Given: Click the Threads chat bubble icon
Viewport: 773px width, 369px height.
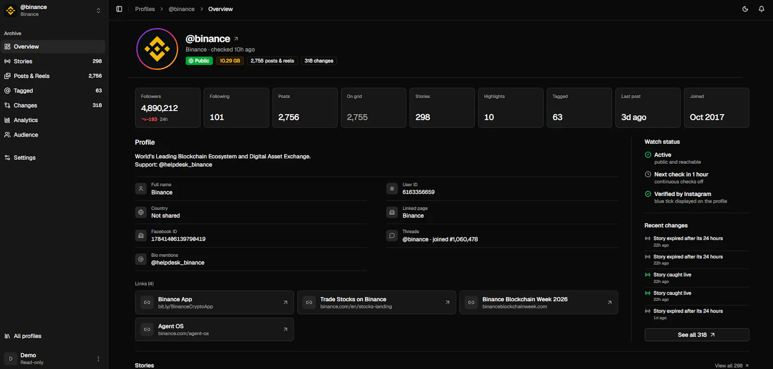Looking at the screenshot, I should pyautogui.click(x=392, y=236).
